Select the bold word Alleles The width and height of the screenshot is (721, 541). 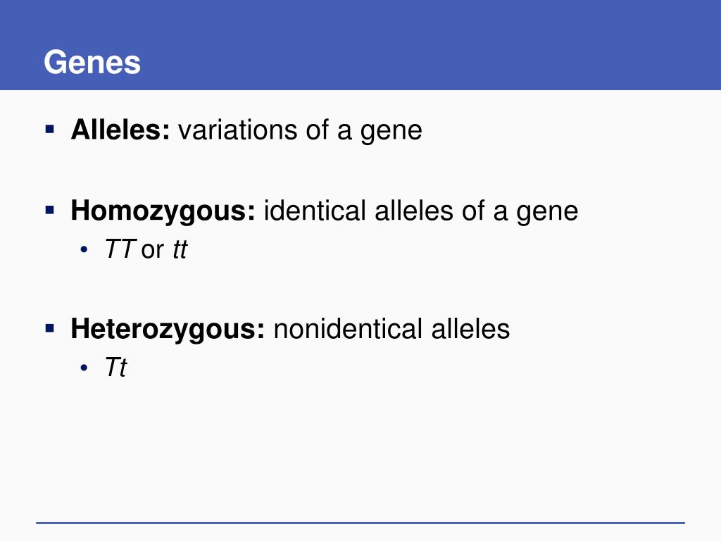tap(120, 130)
